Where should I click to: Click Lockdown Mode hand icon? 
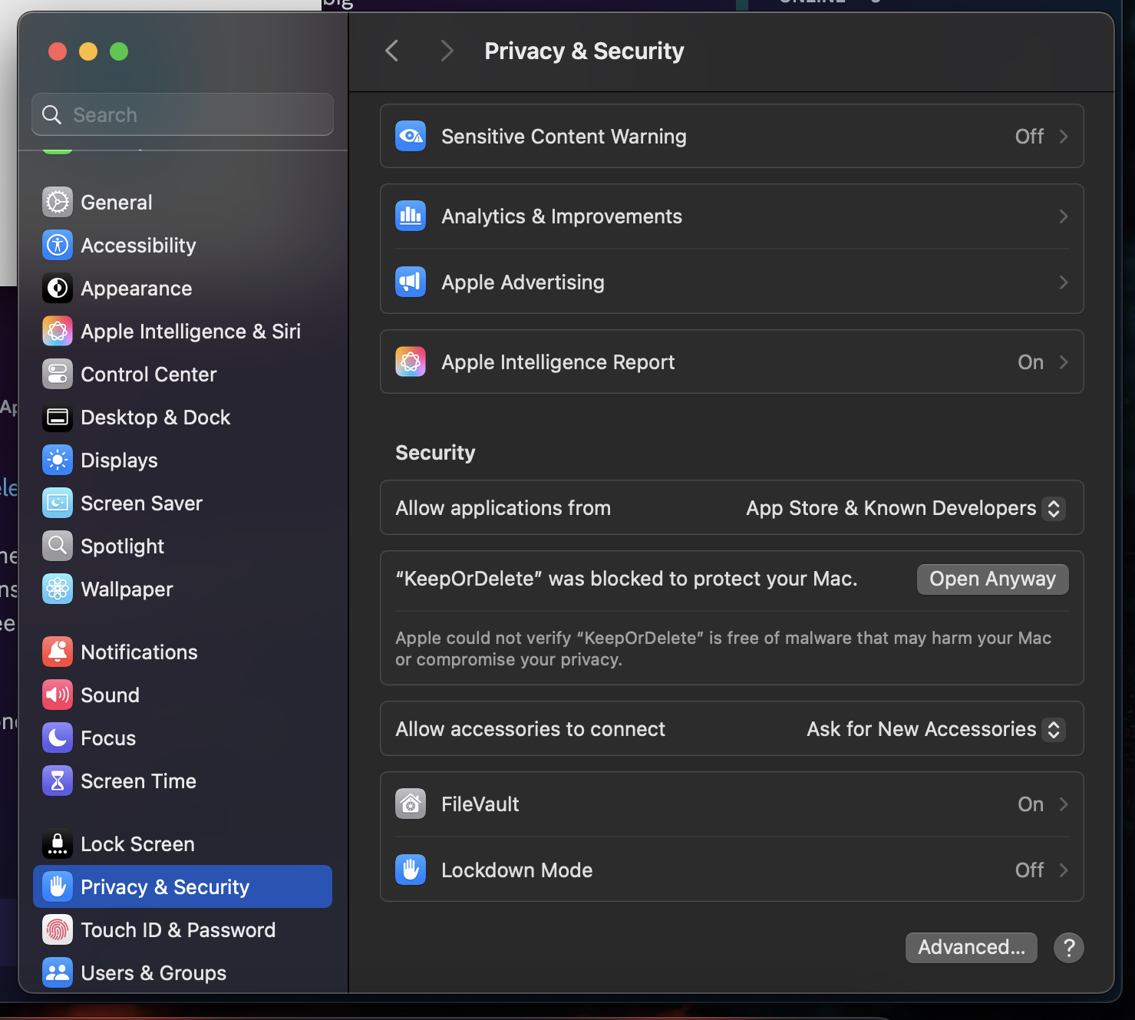(411, 870)
